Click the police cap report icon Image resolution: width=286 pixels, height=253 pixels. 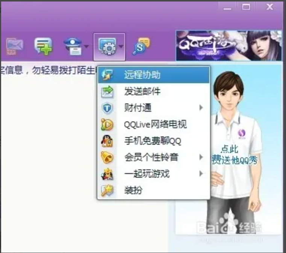click(x=73, y=46)
